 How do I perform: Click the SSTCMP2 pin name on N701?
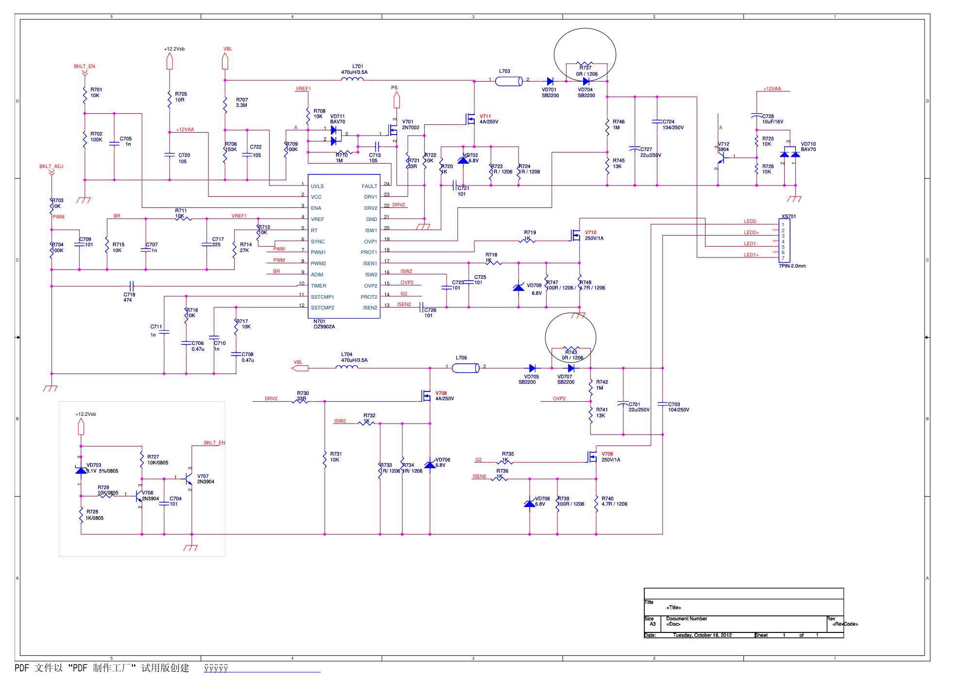click(x=323, y=308)
